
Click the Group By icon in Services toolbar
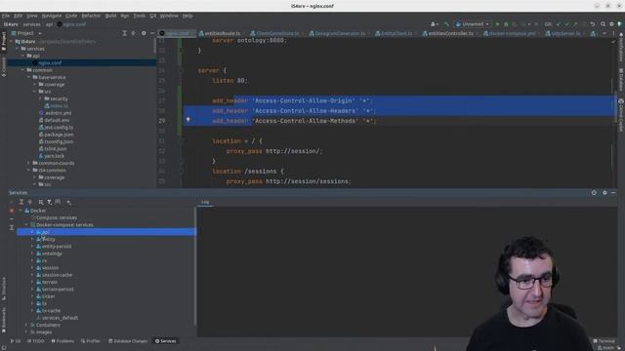point(41,202)
